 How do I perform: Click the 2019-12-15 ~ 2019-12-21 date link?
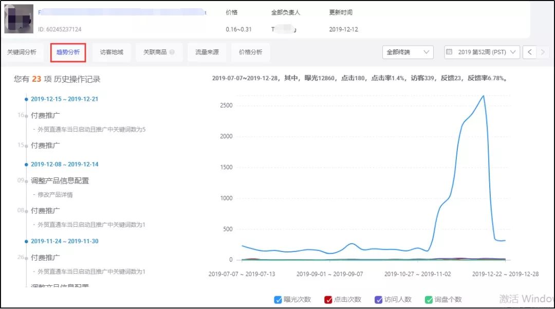point(63,99)
